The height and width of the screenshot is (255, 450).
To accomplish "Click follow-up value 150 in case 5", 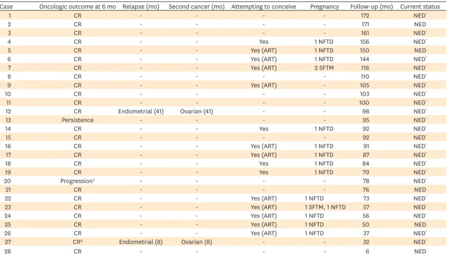I will 365,50.
